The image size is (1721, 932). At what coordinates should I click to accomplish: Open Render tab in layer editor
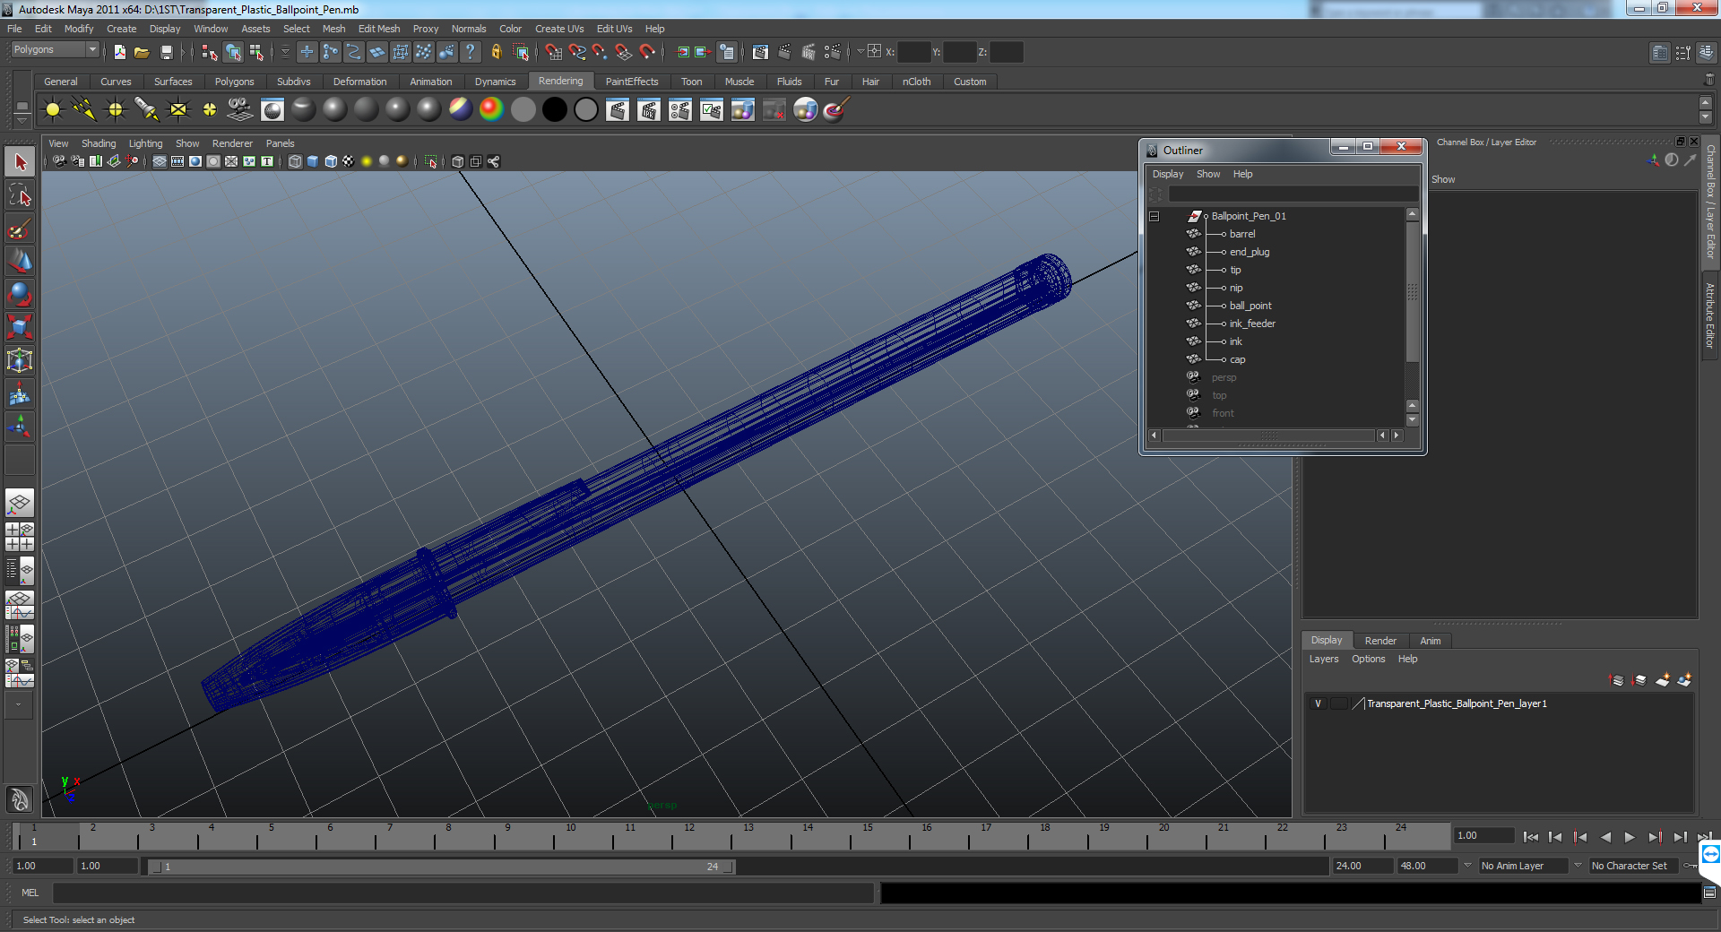click(x=1380, y=641)
